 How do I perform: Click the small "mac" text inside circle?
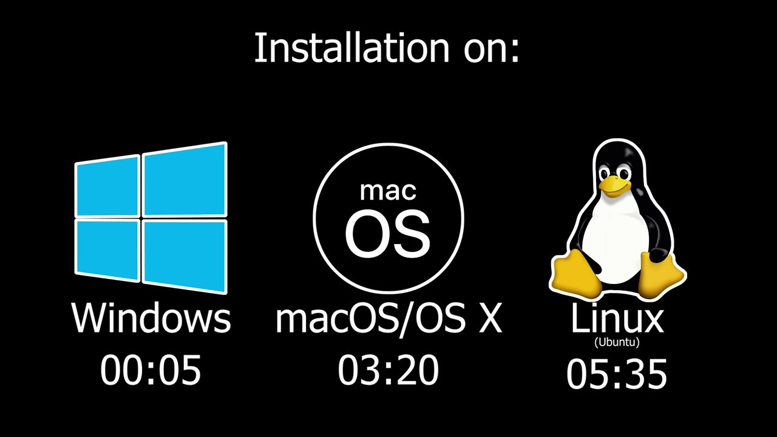[388, 190]
